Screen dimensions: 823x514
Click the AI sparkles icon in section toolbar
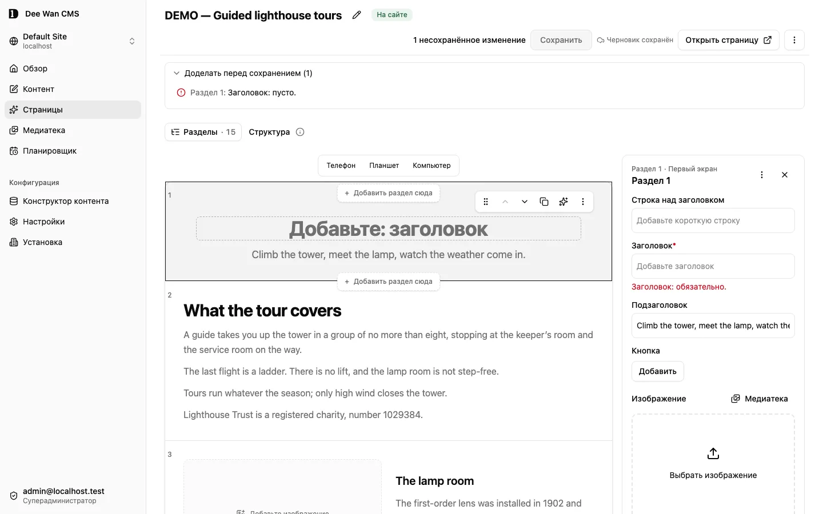[564, 202]
